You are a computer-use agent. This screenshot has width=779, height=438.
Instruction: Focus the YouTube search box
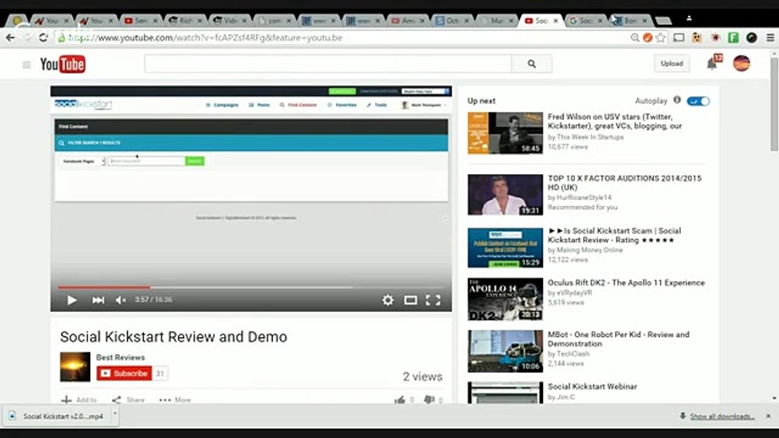[328, 64]
